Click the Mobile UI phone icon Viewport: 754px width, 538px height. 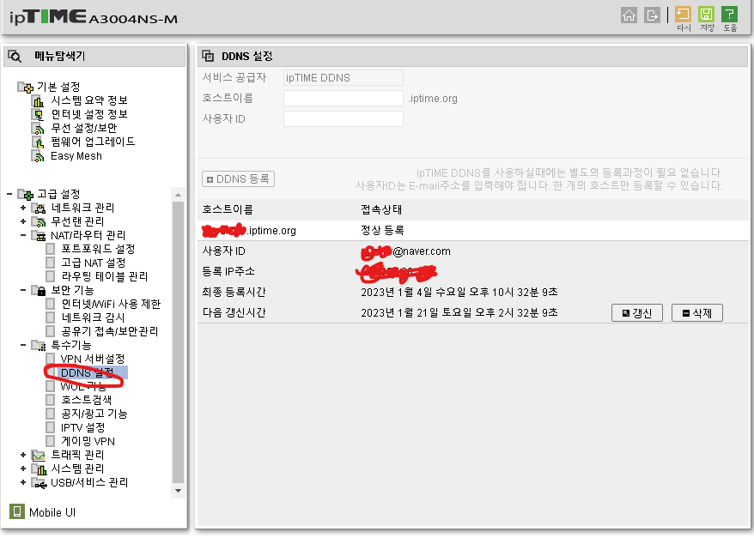(17, 511)
